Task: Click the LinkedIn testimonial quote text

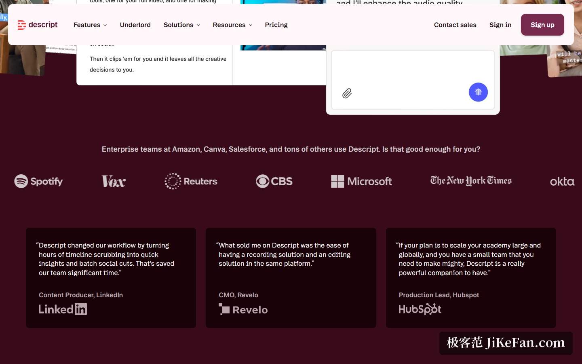Action: (105, 259)
